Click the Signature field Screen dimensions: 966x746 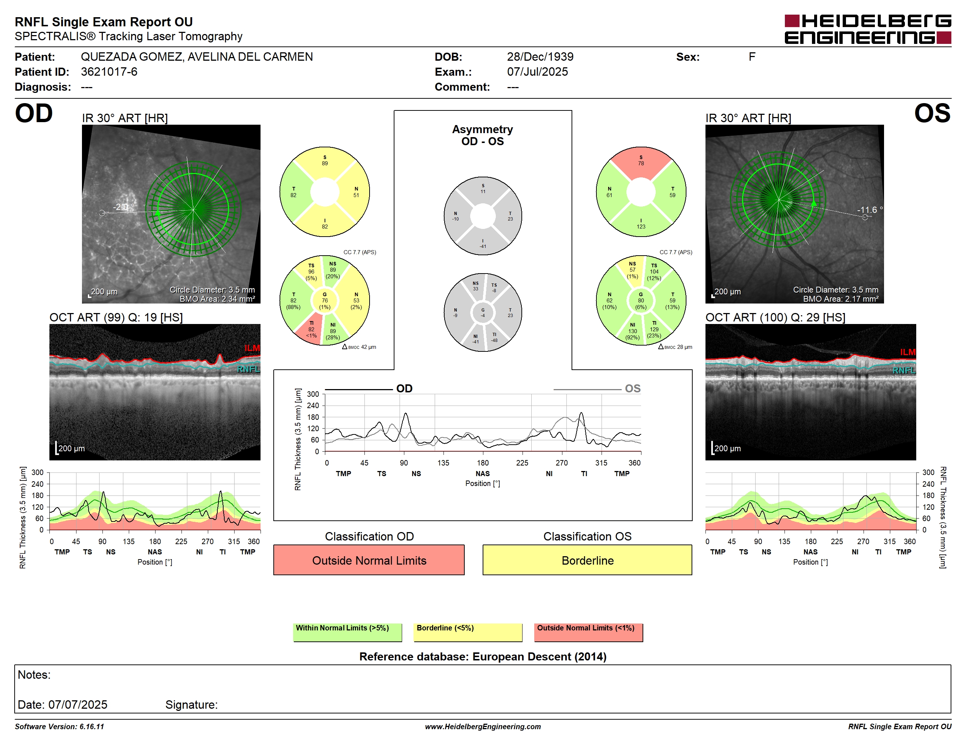pos(191,704)
